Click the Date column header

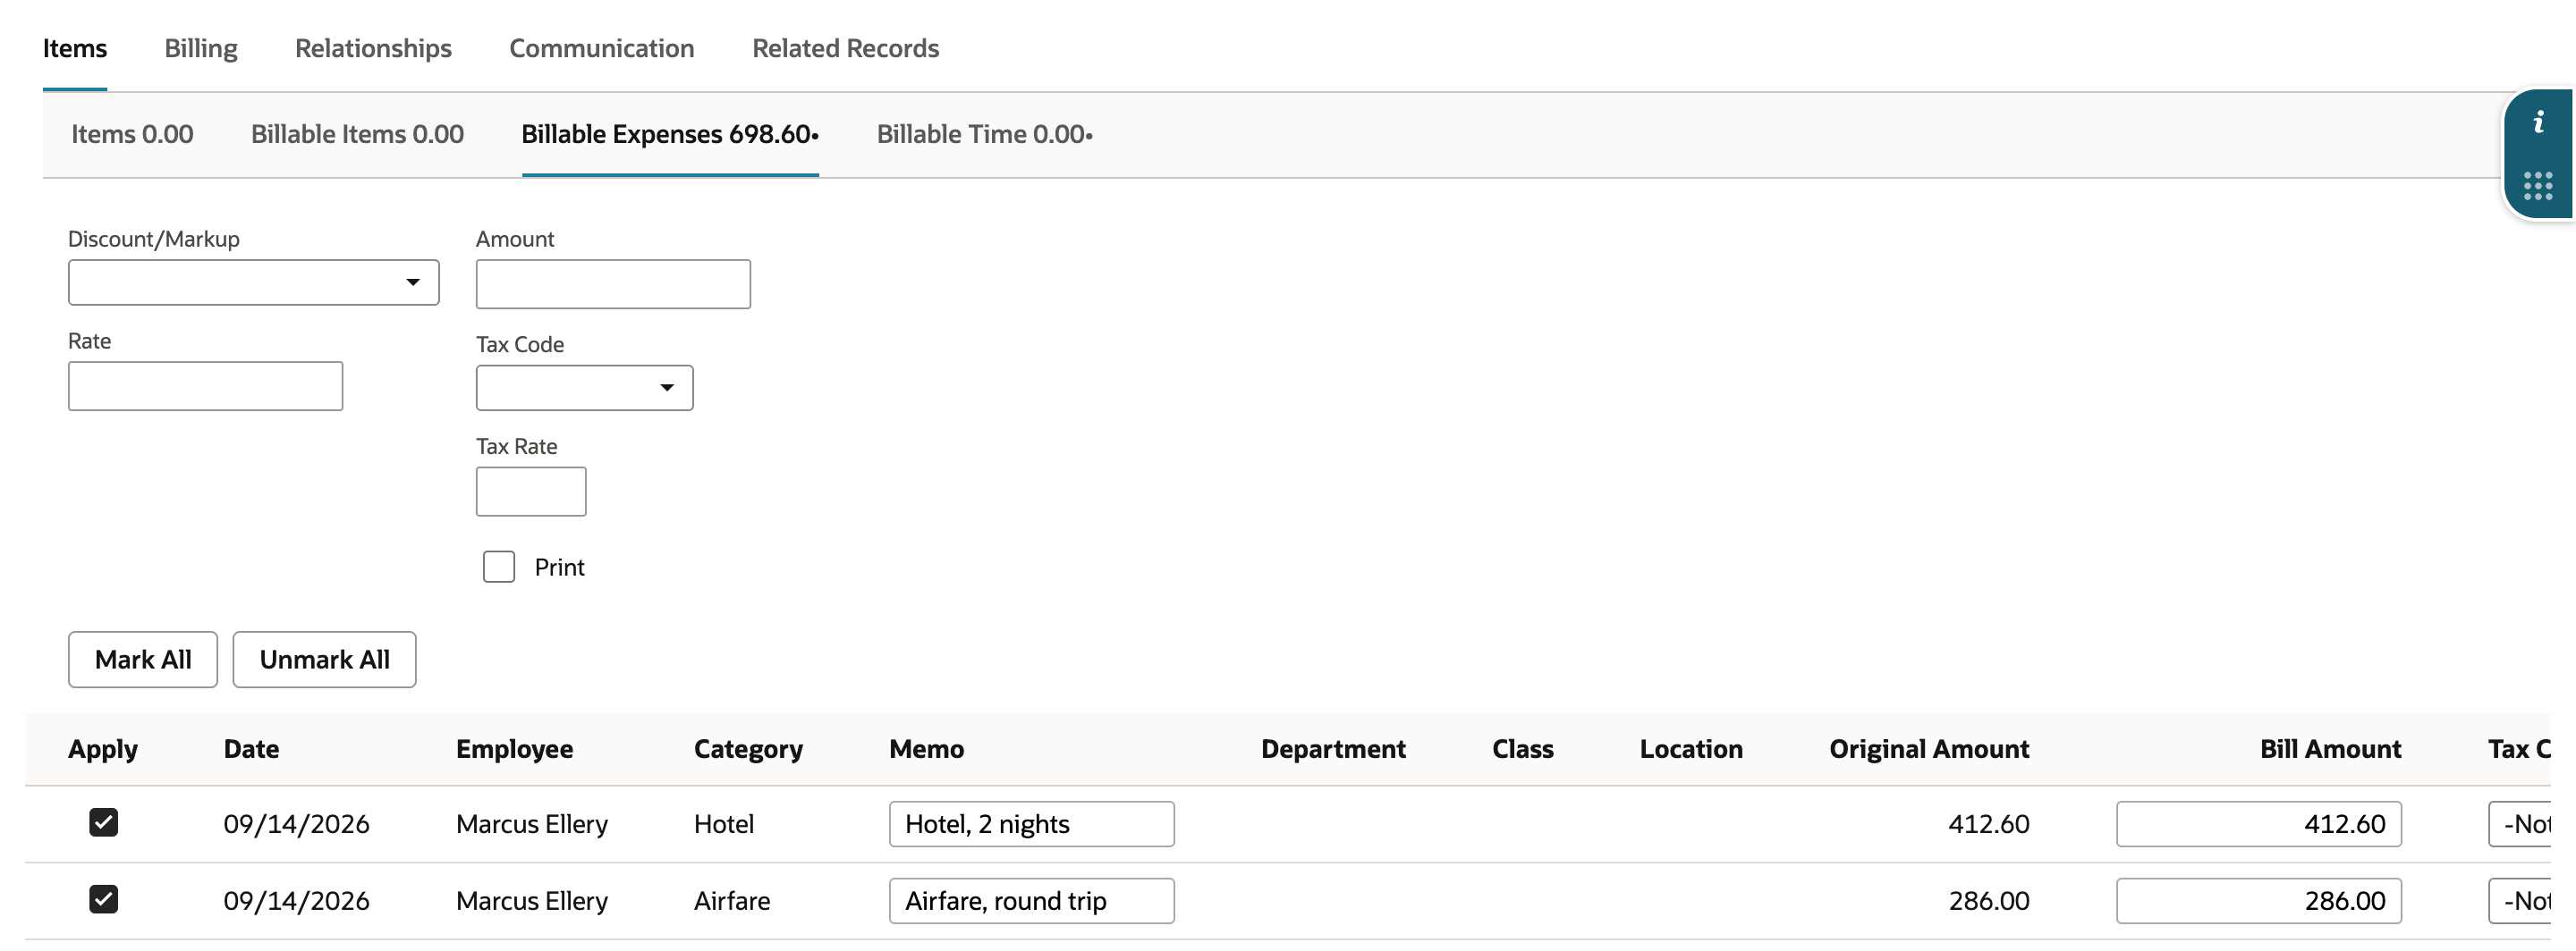coord(251,749)
